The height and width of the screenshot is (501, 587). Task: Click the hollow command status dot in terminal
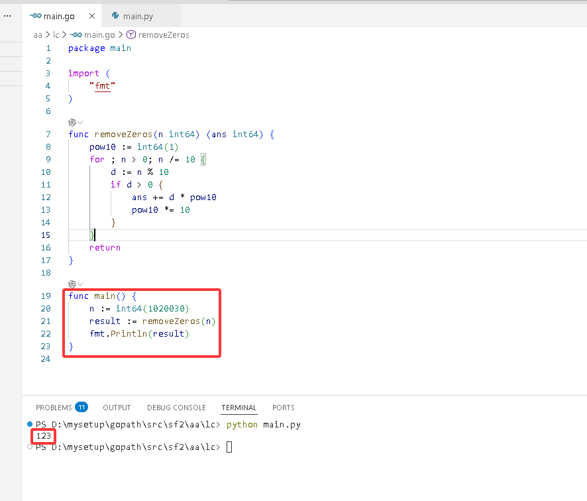click(x=30, y=447)
